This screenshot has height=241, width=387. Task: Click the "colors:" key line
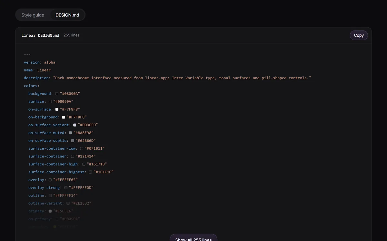coord(32,86)
